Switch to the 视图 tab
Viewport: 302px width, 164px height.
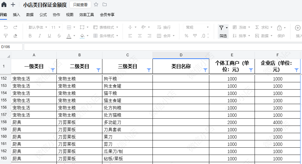[x=70, y=15]
